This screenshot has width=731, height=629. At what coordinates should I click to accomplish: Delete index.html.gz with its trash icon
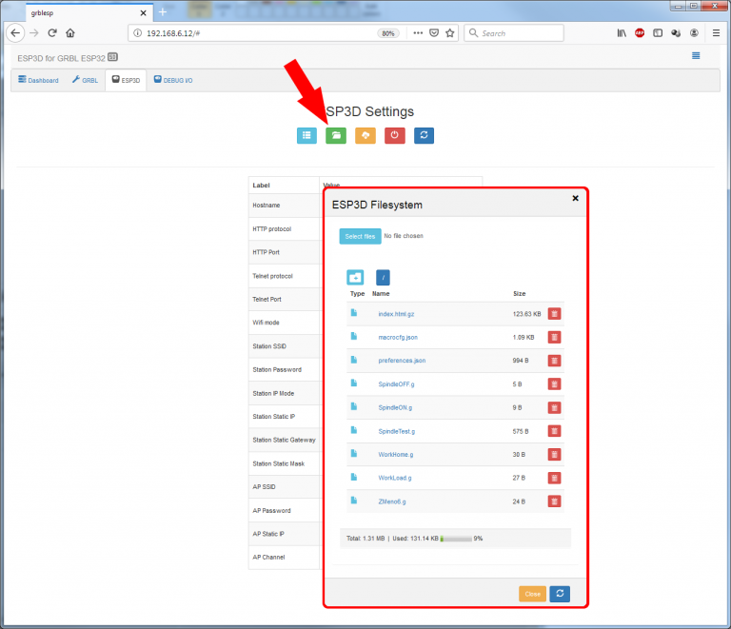point(554,314)
